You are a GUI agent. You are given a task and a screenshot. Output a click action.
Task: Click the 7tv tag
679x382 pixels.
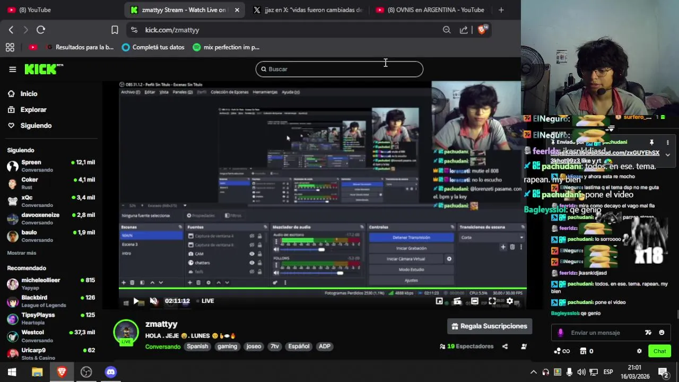tap(274, 346)
